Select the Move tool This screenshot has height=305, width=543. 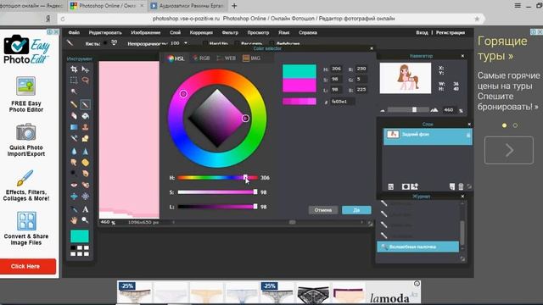pos(85,69)
